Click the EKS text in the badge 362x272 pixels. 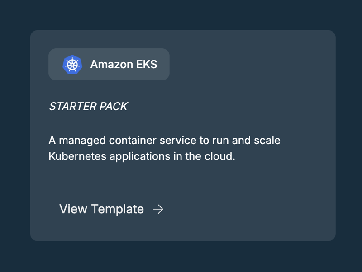(147, 64)
